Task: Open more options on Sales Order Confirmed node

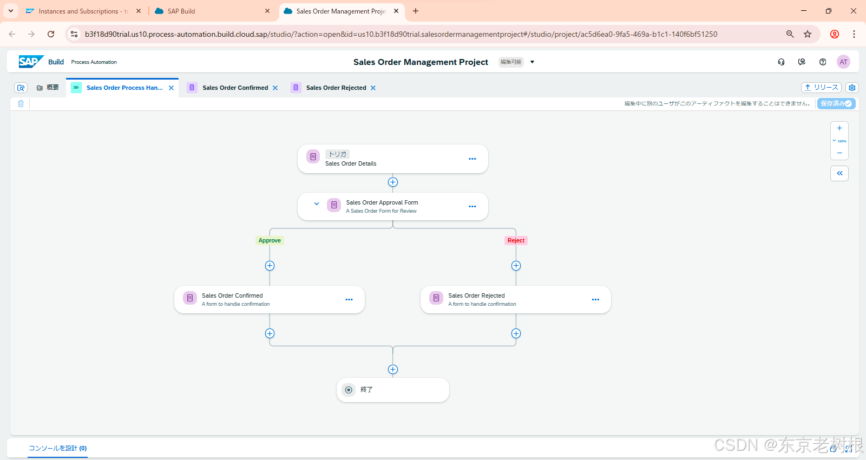Action: pos(349,300)
